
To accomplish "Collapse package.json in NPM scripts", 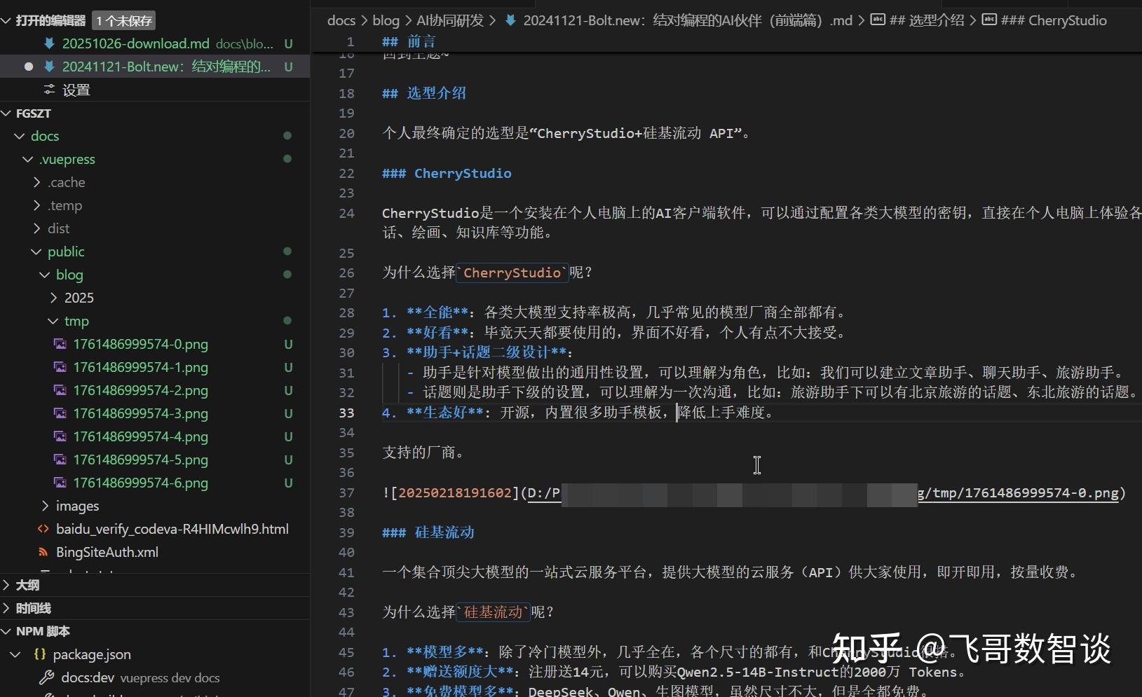I will point(15,654).
